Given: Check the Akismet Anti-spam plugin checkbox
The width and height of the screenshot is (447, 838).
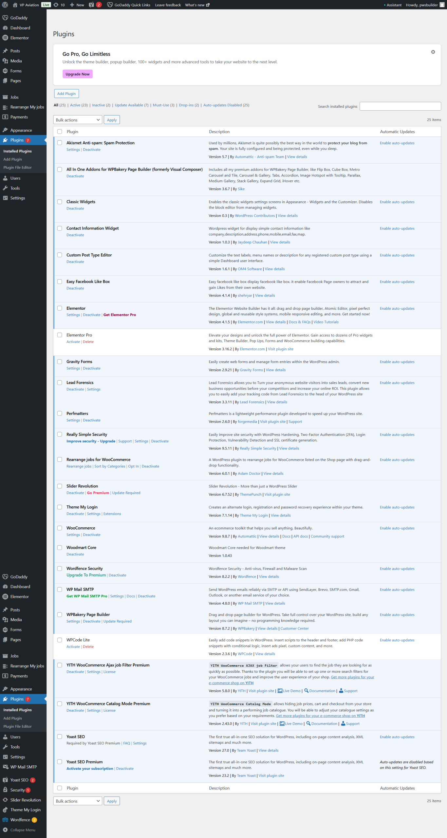Looking at the screenshot, I should (60, 143).
